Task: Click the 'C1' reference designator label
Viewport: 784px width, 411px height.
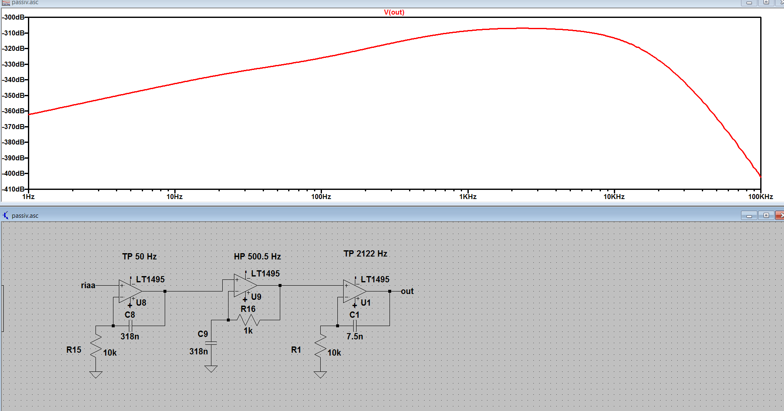Action: [x=354, y=315]
